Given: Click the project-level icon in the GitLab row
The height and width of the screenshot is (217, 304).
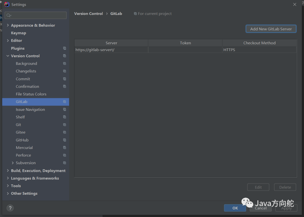Looking at the screenshot, I should (x=64, y=102).
